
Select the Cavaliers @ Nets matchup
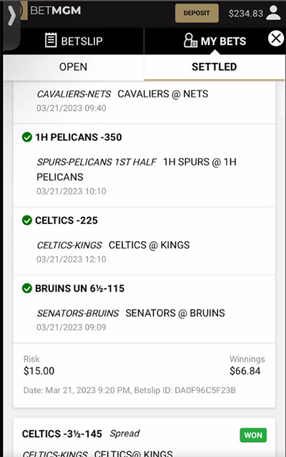[x=163, y=94]
